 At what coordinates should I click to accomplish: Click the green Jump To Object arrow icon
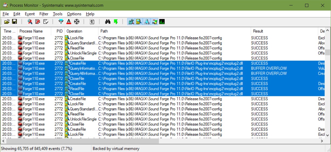(x=116, y=22)
